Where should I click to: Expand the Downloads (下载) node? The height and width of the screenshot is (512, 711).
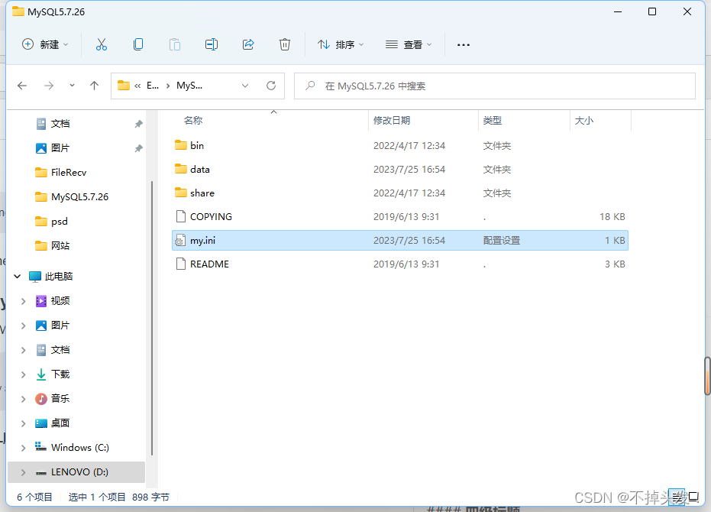point(23,374)
